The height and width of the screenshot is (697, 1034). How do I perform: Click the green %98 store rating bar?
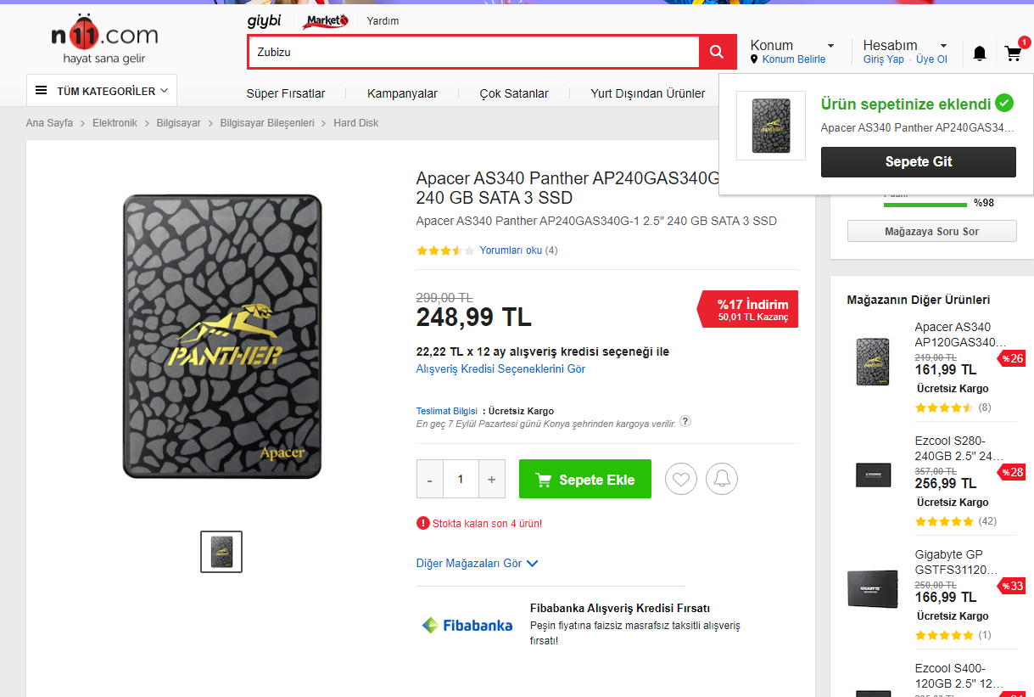(925, 204)
